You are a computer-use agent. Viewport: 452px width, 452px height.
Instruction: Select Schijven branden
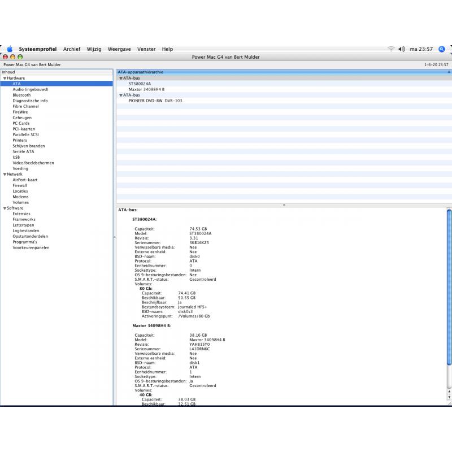pos(29,146)
